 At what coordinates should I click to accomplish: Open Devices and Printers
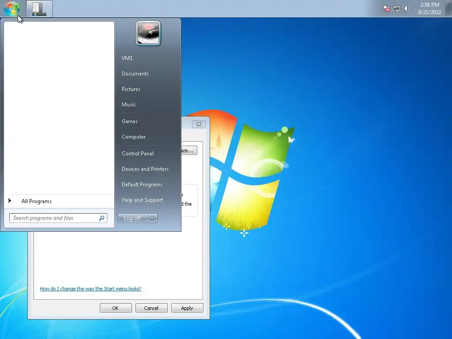145,169
